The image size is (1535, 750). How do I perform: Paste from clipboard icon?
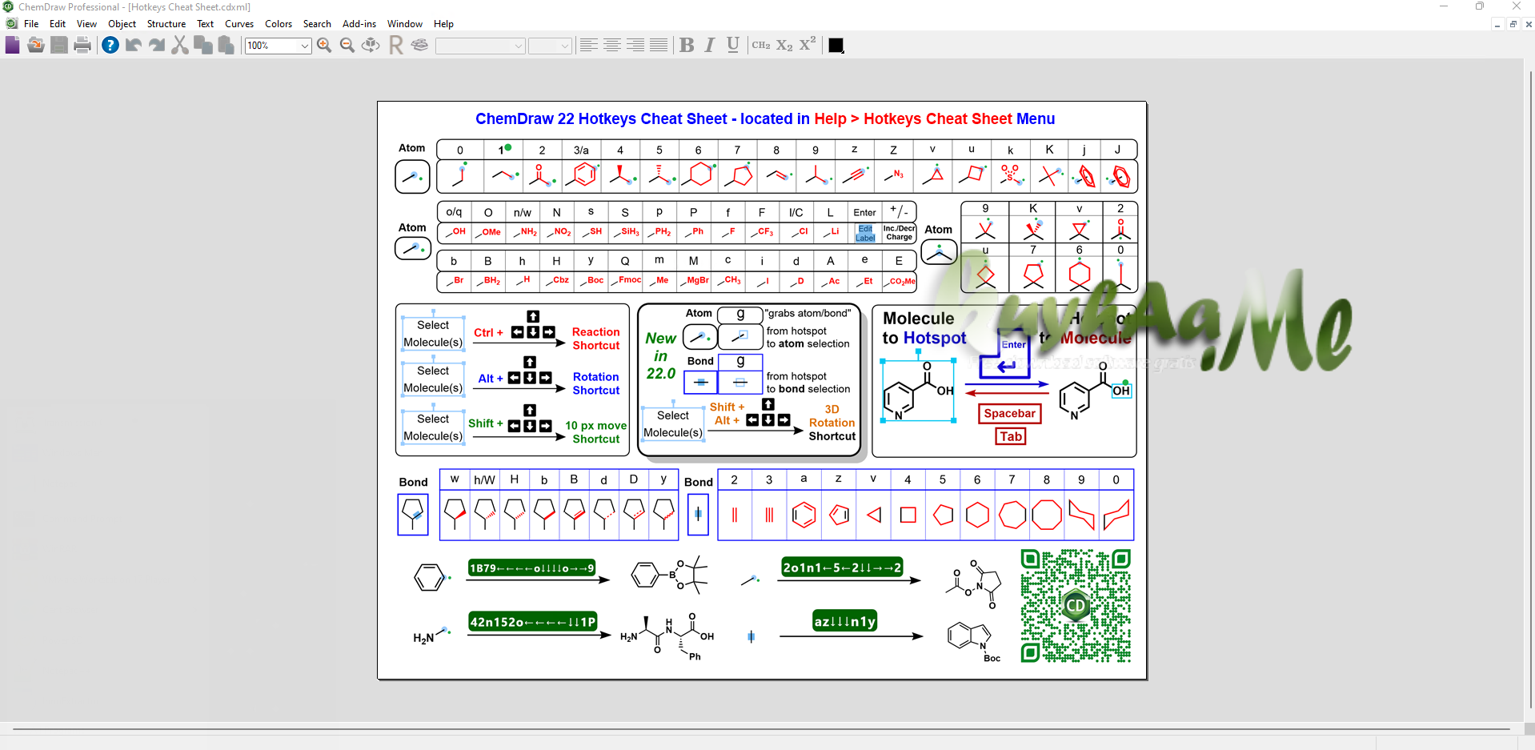pyautogui.click(x=226, y=45)
